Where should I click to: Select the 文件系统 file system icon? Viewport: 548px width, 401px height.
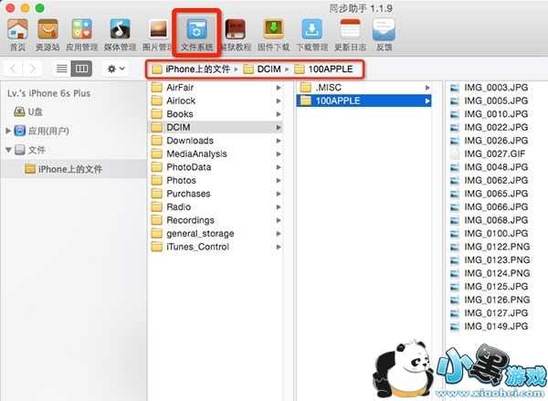click(x=196, y=35)
